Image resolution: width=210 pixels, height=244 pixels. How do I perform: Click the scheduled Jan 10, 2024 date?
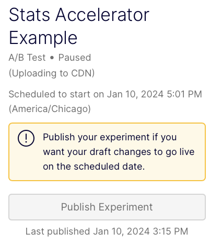pyautogui.click(x=135, y=94)
